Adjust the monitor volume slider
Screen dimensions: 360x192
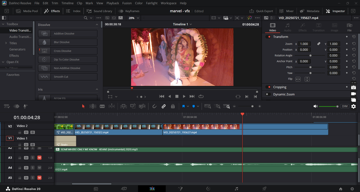tap(329, 106)
